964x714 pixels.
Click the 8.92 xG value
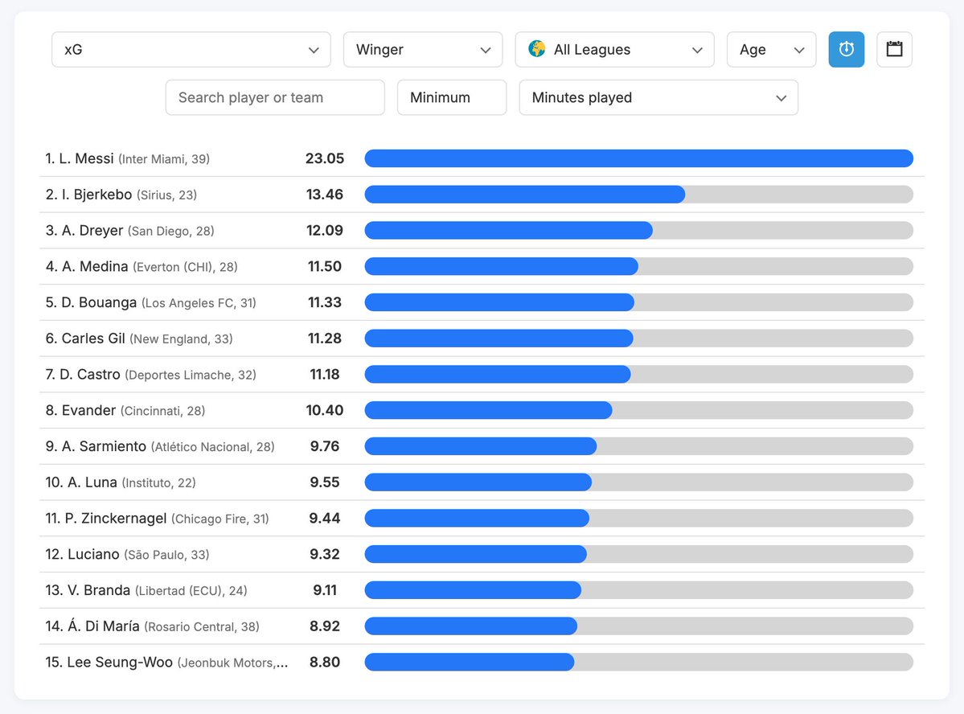(325, 626)
